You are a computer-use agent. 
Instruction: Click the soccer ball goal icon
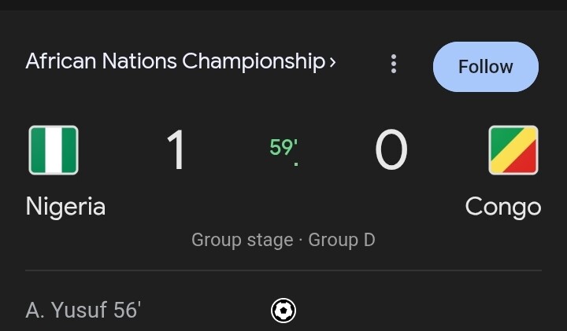point(283,311)
